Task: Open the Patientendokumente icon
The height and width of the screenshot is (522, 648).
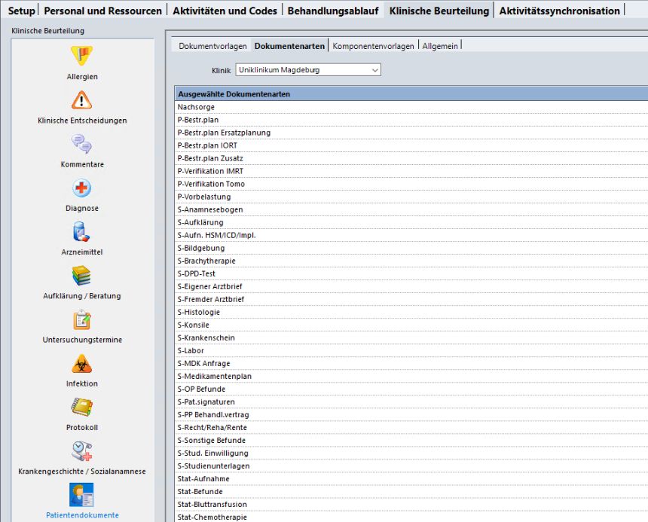Action: click(x=81, y=495)
